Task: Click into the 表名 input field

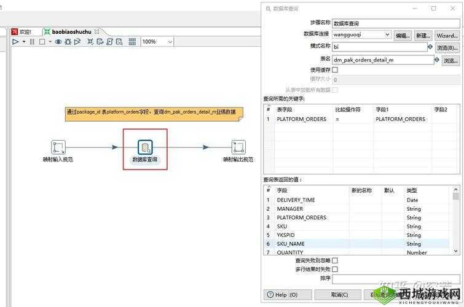Action: (x=382, y=60)
